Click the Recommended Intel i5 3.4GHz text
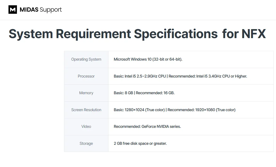Viewport: 276px width, 167px height. pos(208,76)
